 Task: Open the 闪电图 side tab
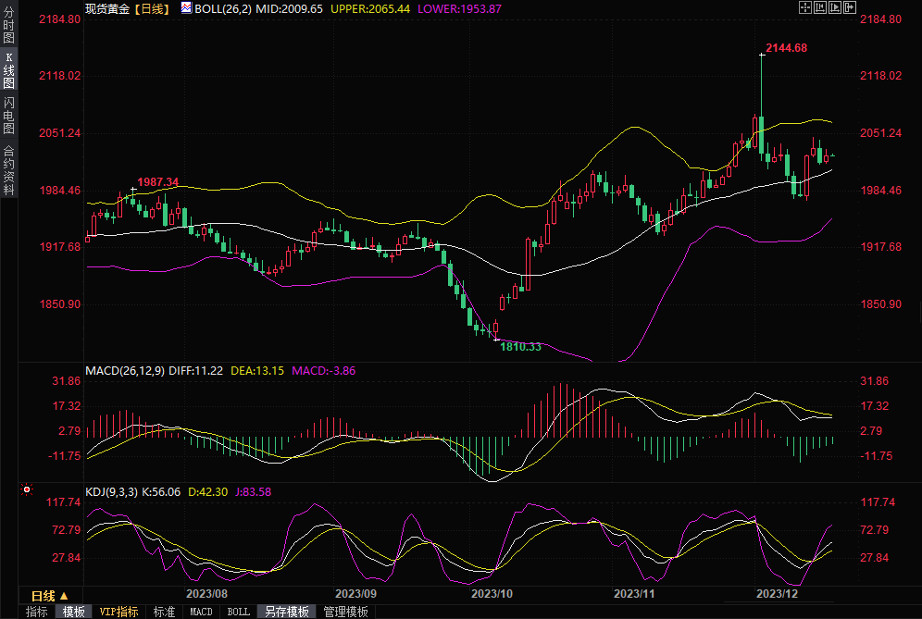click(x=8, y=115)
